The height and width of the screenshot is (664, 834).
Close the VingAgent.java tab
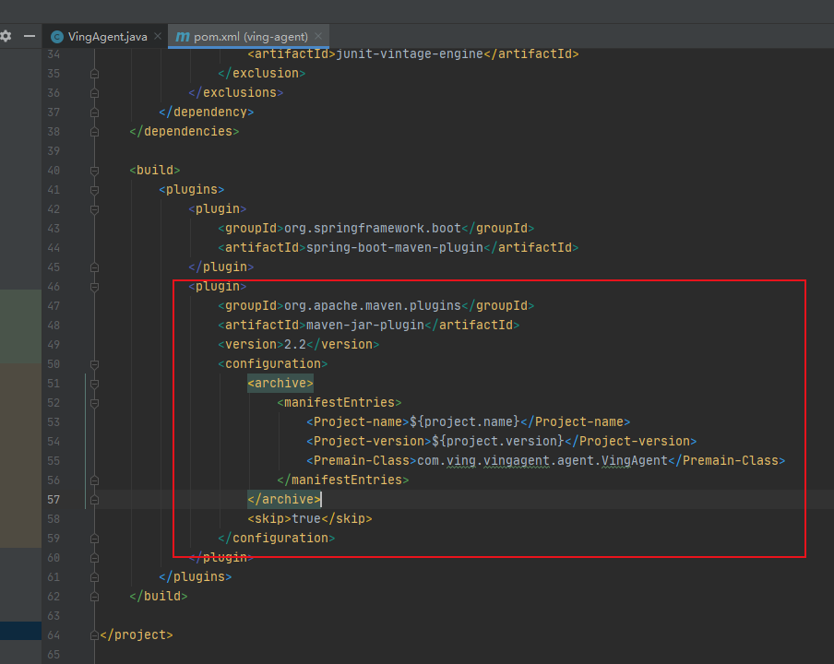coord(158,37)
